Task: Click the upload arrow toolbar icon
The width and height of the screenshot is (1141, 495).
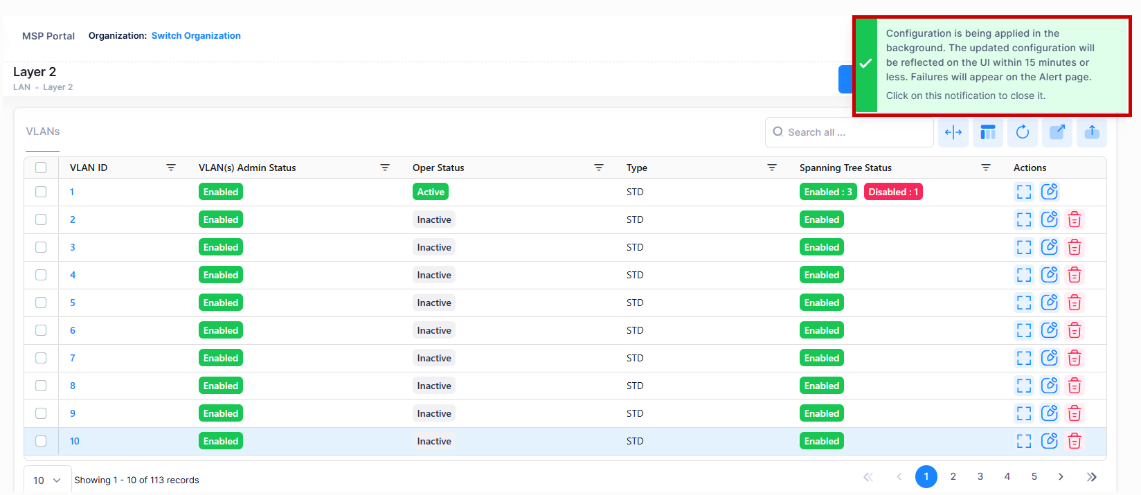Action: (1092, 132)
